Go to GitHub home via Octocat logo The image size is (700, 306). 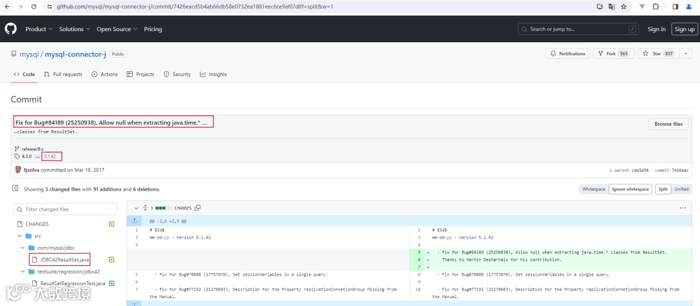point(11,29)
